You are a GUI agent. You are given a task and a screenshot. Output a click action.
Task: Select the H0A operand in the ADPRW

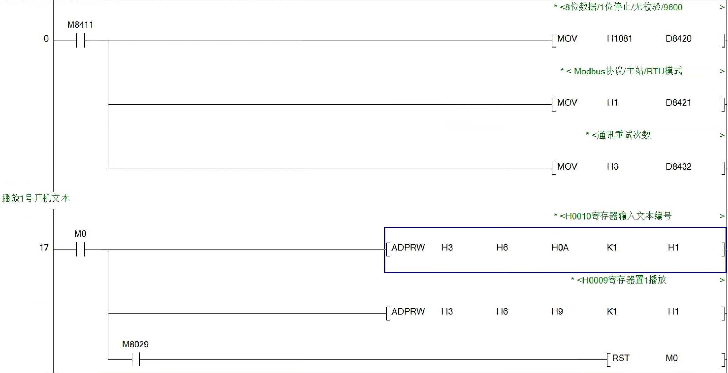[560, 248]
